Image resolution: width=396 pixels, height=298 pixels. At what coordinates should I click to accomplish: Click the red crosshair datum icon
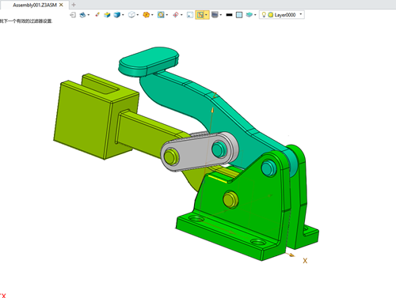coord(176,15)
